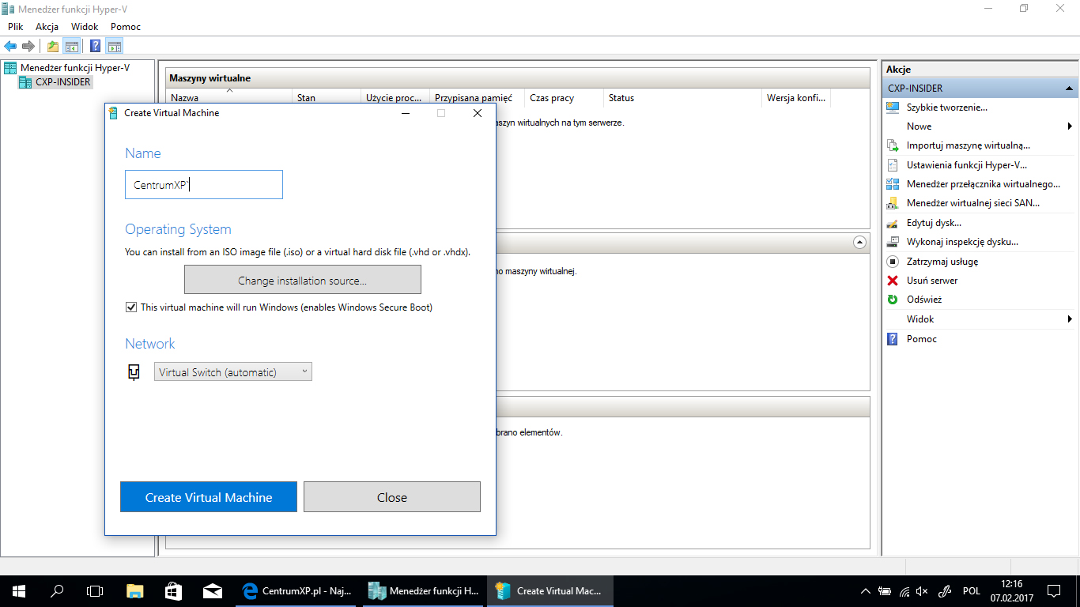The height and width of the screenshot is (607, 1080).
Task: Open the Pomoc menu in menu bar
Action: coord(126,26)
